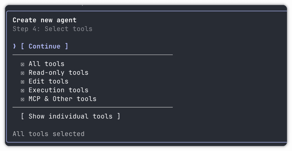
Task: Click the Step 4: Select tools subtitle
Action: click(52, 29)
